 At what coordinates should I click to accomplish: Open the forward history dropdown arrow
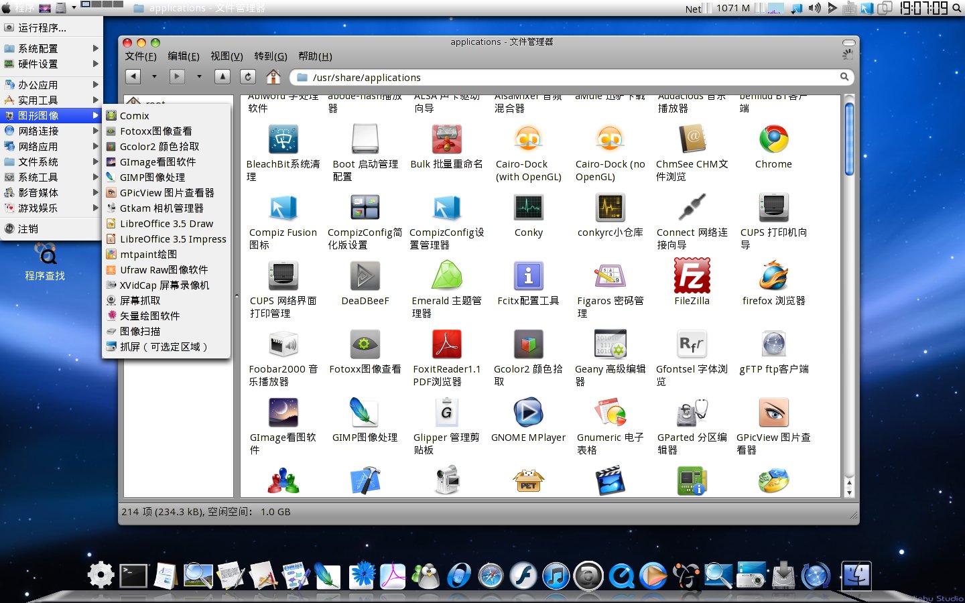click(199, 76)
